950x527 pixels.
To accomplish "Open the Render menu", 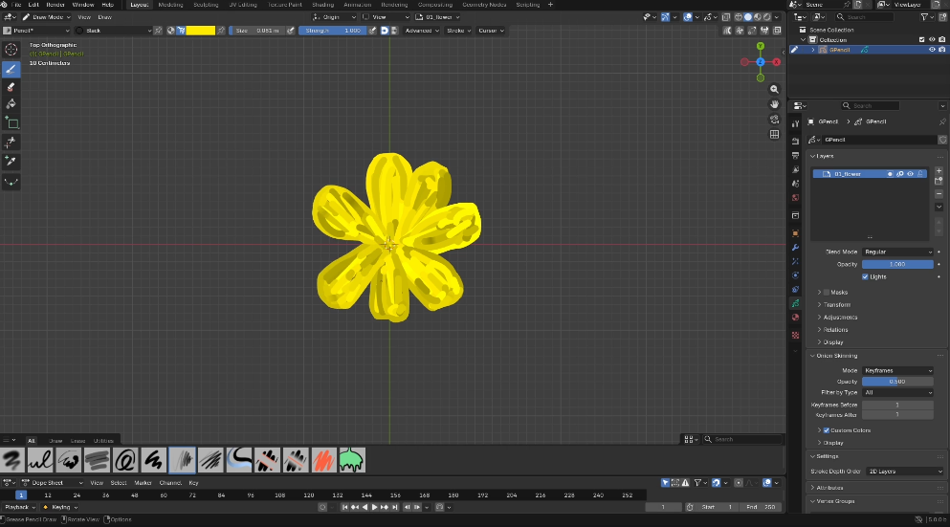I will pos(55,5).
